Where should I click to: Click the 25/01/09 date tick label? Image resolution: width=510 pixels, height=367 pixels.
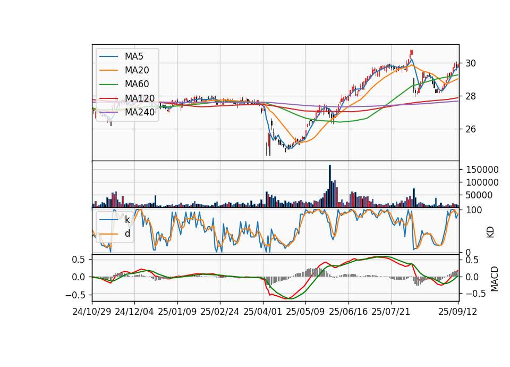pos(177,312)
